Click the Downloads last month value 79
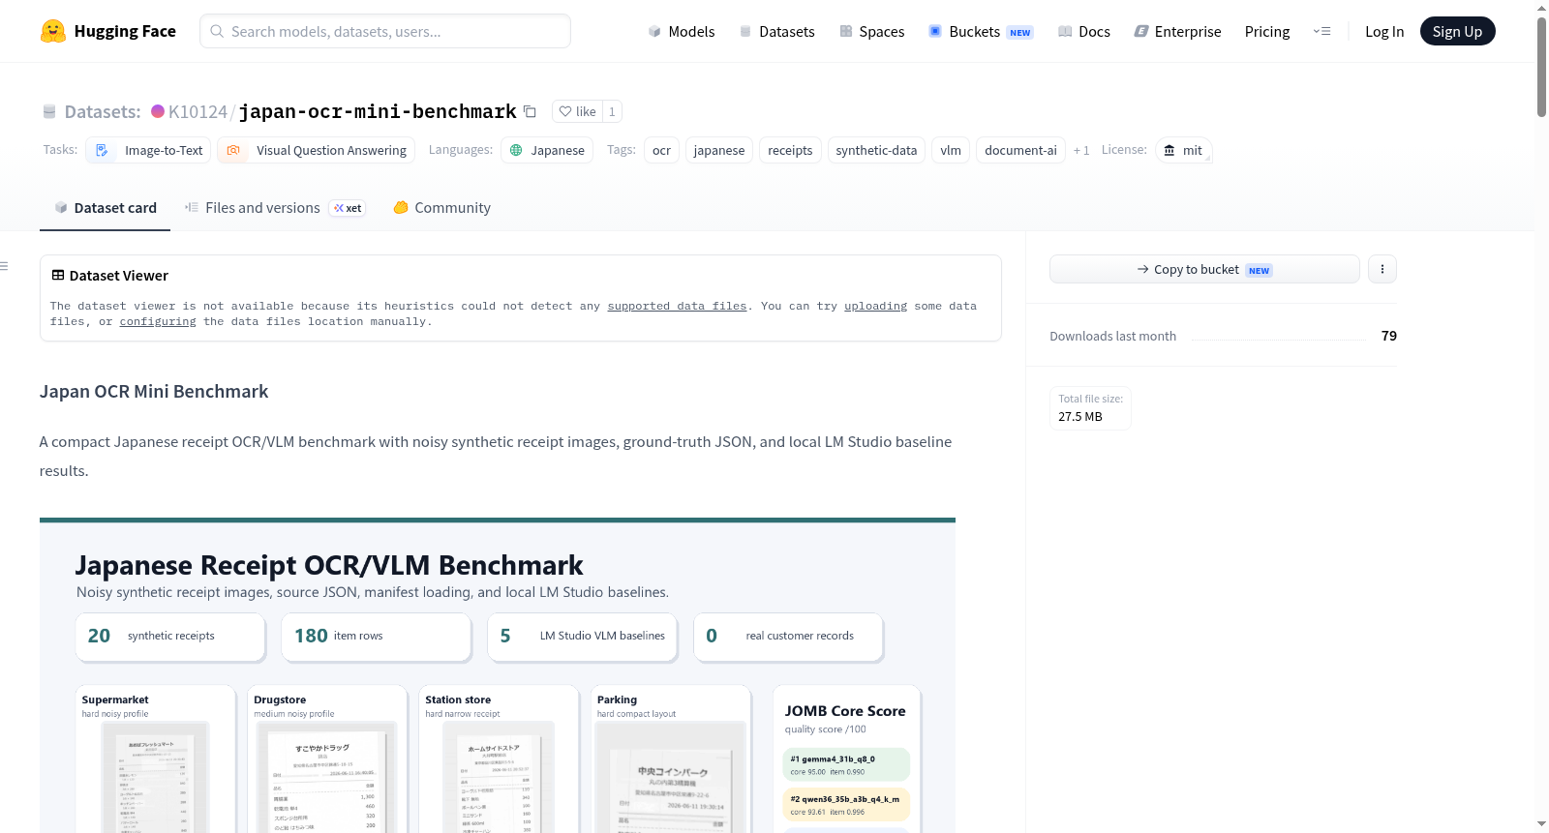The image size is (1549, 833). 1389,336
